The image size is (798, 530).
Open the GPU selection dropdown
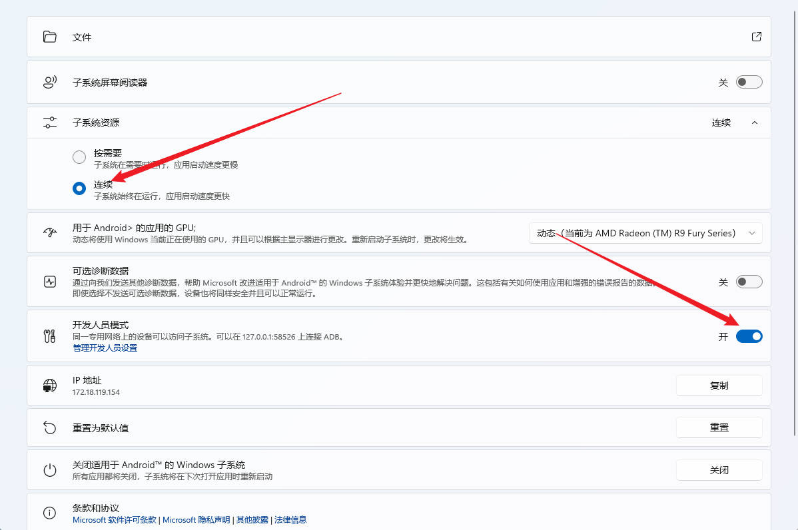pyautogui.click(x=645, y=233)
